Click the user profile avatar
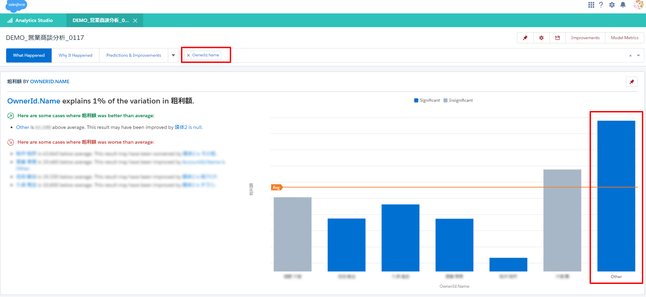The height and width of the screenshot is (297, 646). pos(638,5)
